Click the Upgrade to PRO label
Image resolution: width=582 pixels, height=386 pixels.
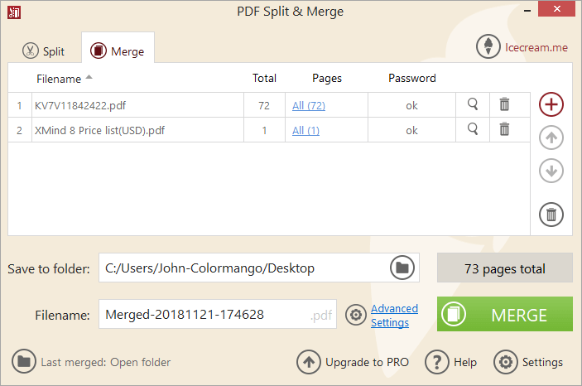367,362
